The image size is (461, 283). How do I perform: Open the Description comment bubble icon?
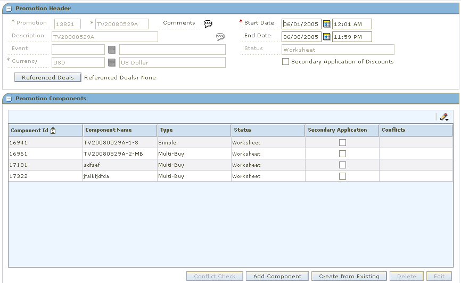(x=220, y=37)
